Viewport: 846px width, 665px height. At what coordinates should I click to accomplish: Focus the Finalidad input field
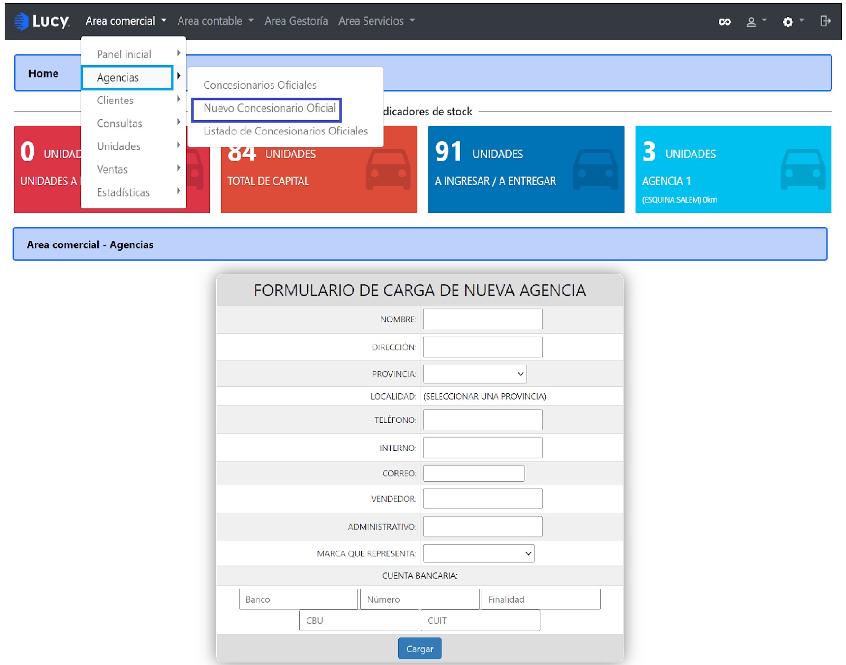coord(541,599)
